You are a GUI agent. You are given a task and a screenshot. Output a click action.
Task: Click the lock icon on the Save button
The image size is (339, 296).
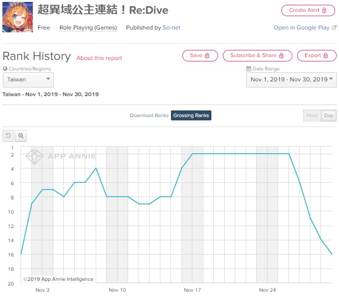coord(207,56)
